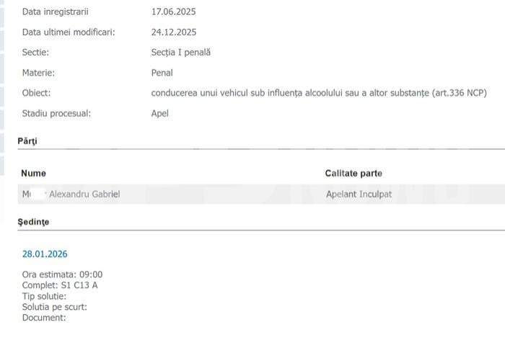
Task: Click the Tip solutie label
Action: (x=44, y=296)
